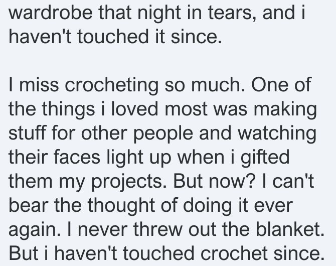Image resolution: width=336 pixels, height=266 pixels.
Task: Click the word "watching" at line end
Action: [277, 132]
